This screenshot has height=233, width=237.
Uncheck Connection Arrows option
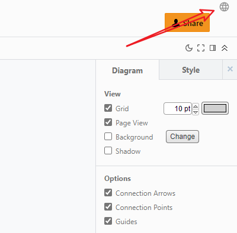click(x=108, y=193)
